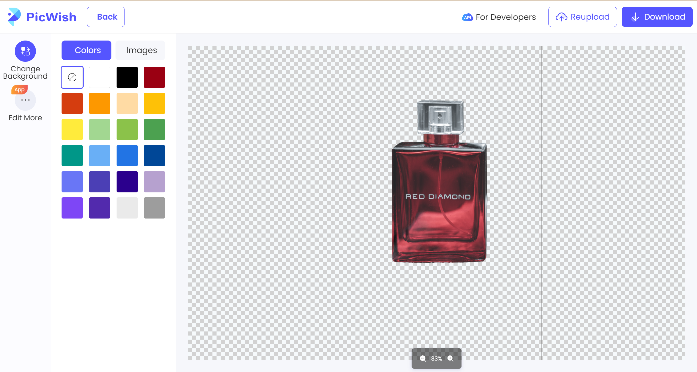Open the Change Background tool icon
The width and height of the screenshot is (697, 372).
pyautogui.click(x=25, y=51)
